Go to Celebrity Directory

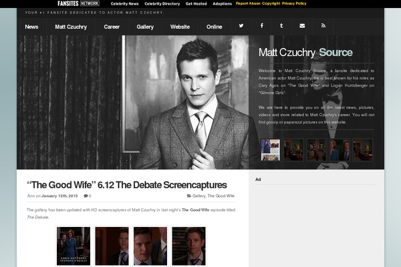click(x=162, y=4)
